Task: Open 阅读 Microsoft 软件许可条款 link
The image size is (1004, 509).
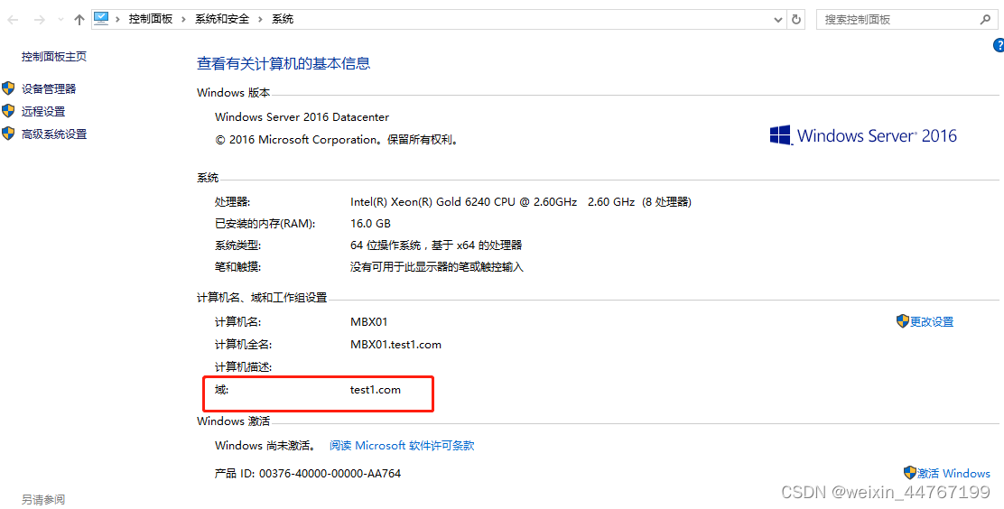Action: (402, 446)
